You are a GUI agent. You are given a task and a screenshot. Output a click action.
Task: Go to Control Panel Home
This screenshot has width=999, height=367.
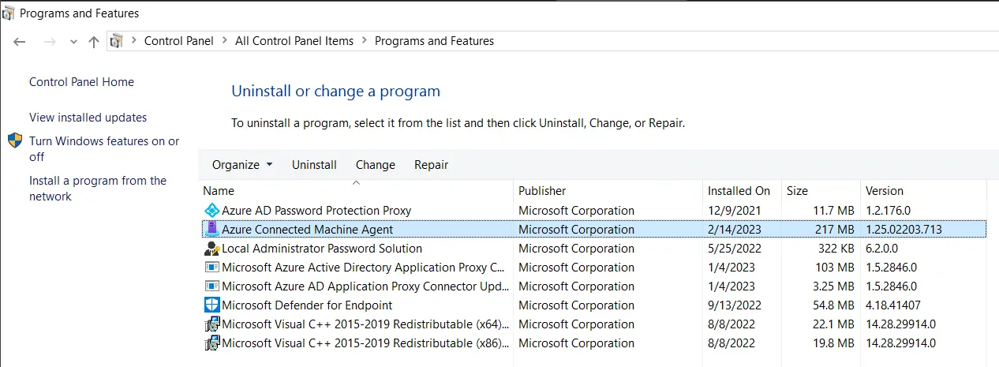[81, 82]
